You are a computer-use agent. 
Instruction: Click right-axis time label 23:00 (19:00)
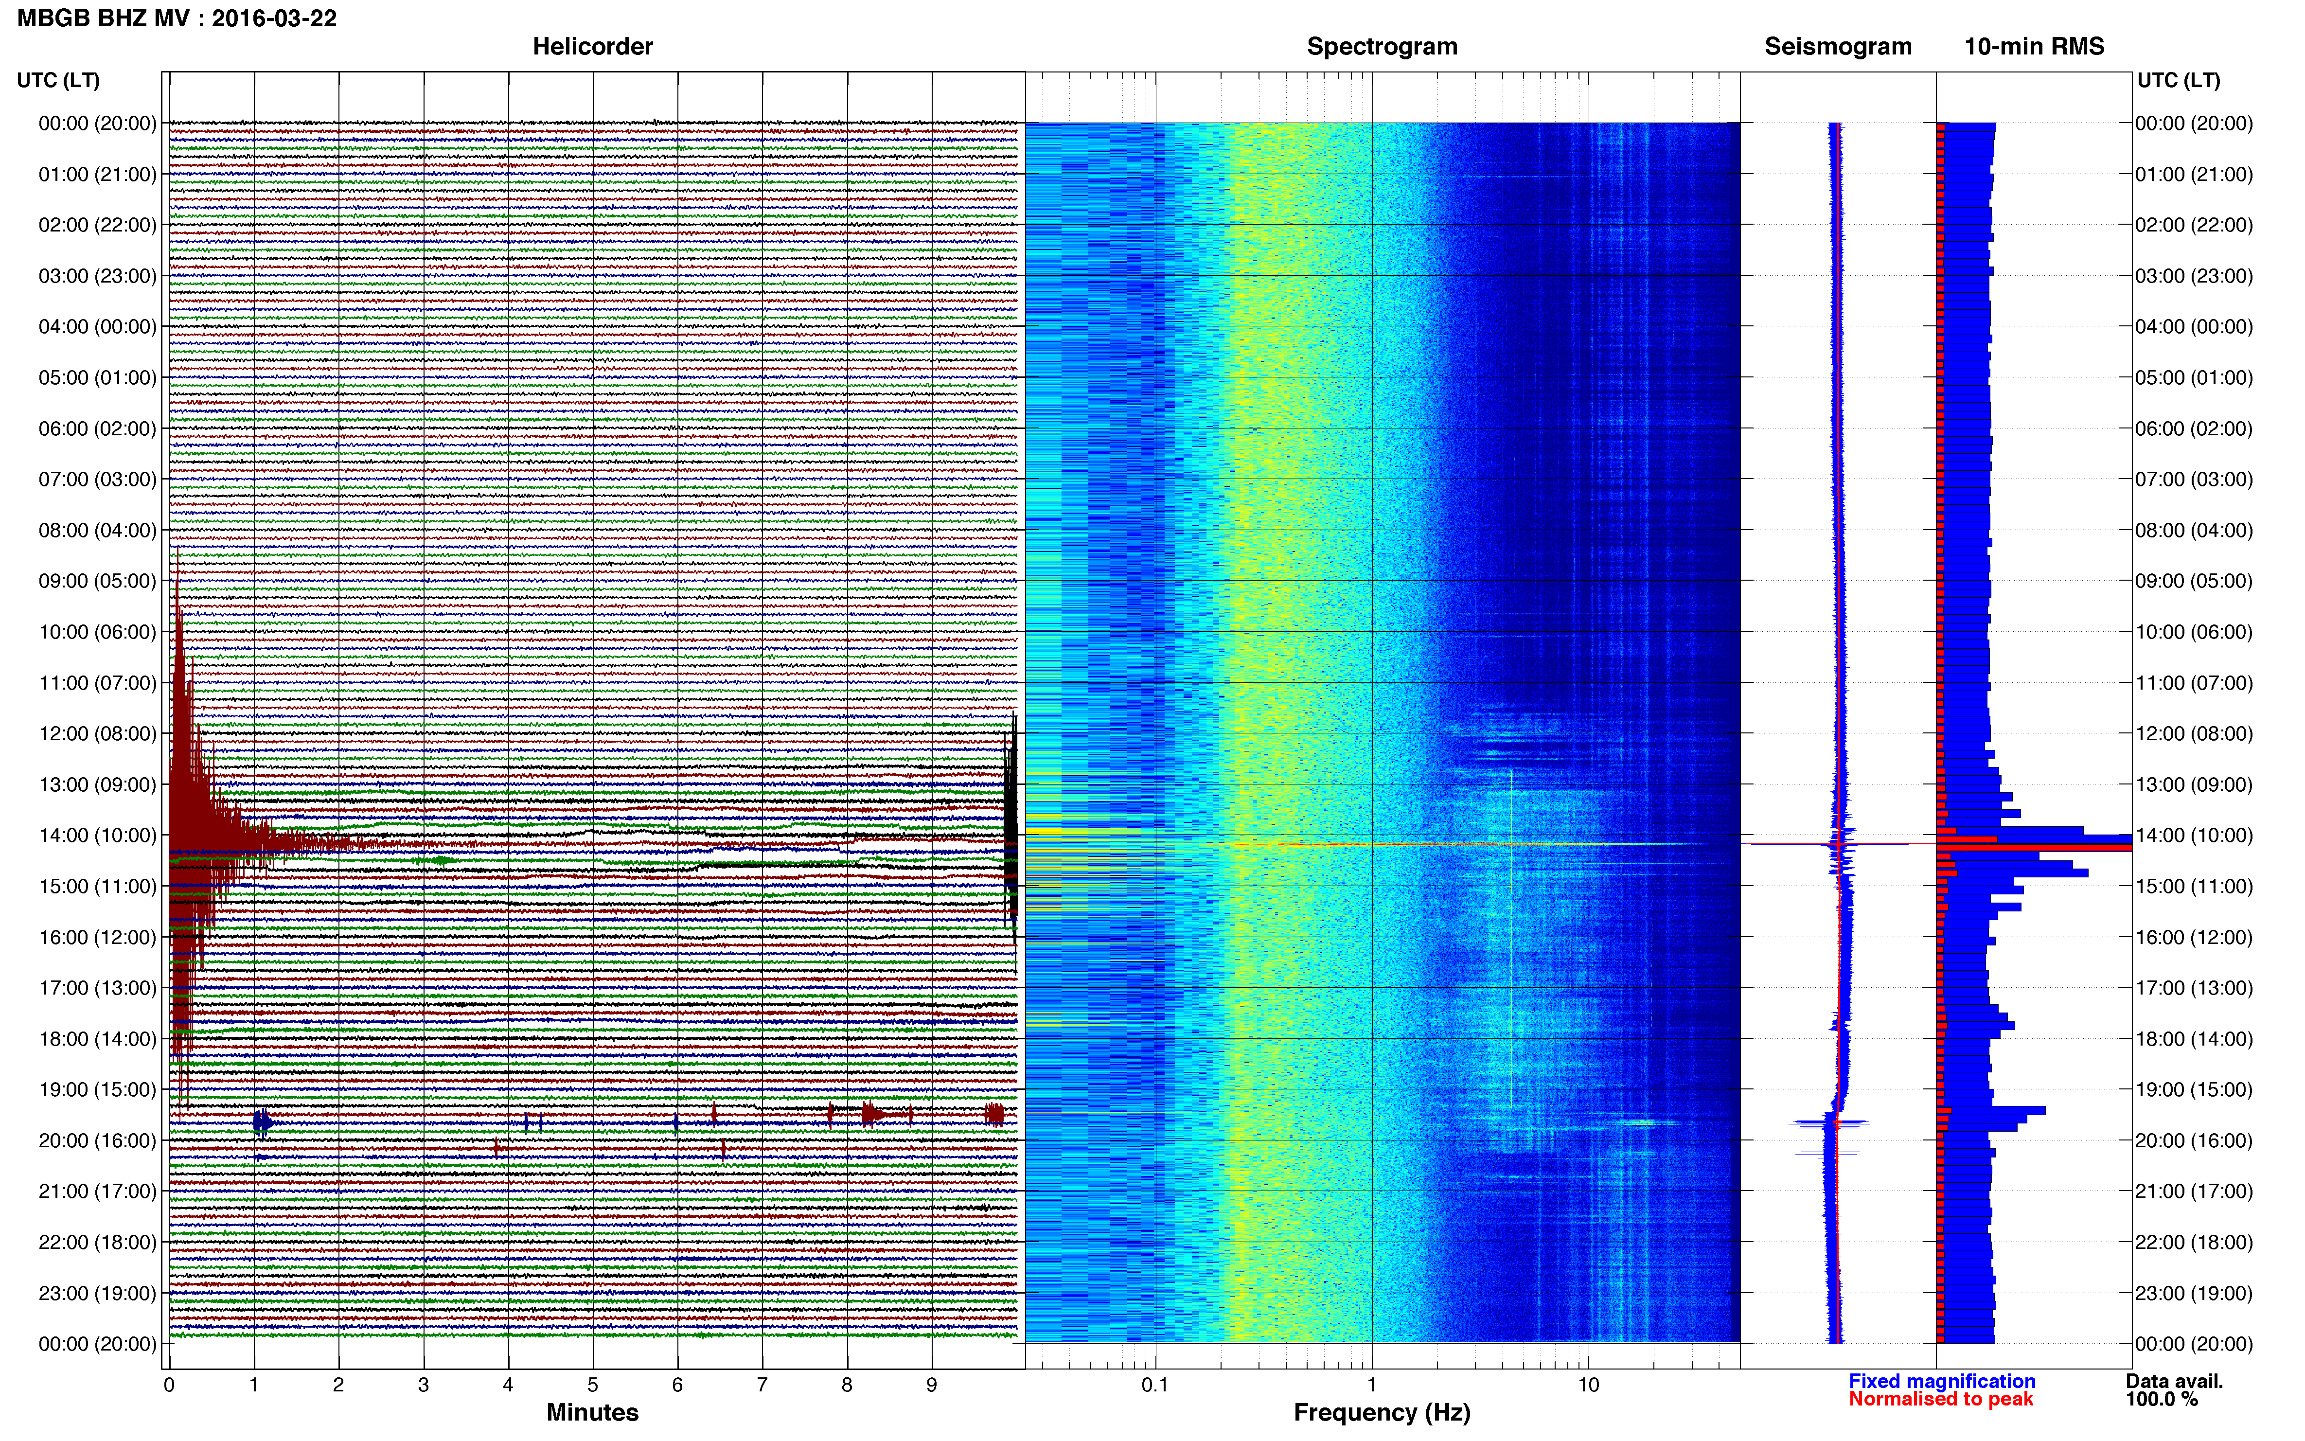click(x=2194, y=1293)
